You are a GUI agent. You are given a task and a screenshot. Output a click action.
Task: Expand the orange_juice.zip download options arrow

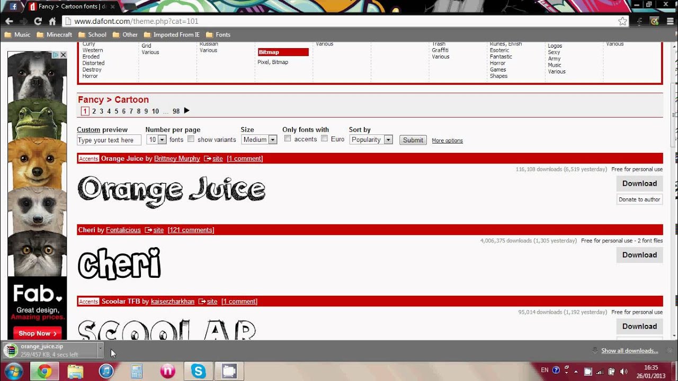tap(100, 350)
